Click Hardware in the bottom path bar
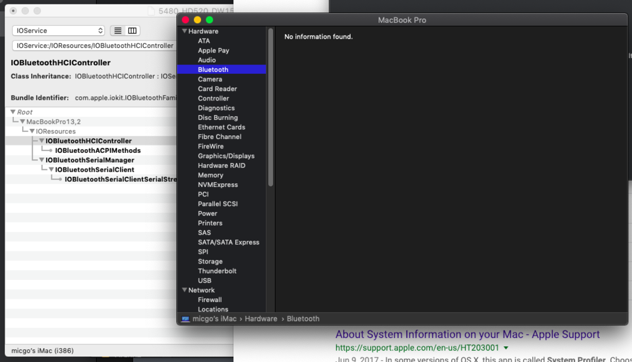This screenshot has width=632, height=362. pos(261,319)
